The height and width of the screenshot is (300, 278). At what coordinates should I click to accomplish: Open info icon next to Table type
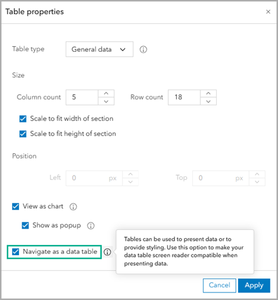tap(143, 49)
